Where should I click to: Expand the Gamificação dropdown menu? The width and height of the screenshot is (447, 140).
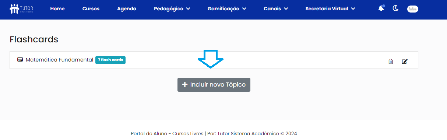coord(227,8)
